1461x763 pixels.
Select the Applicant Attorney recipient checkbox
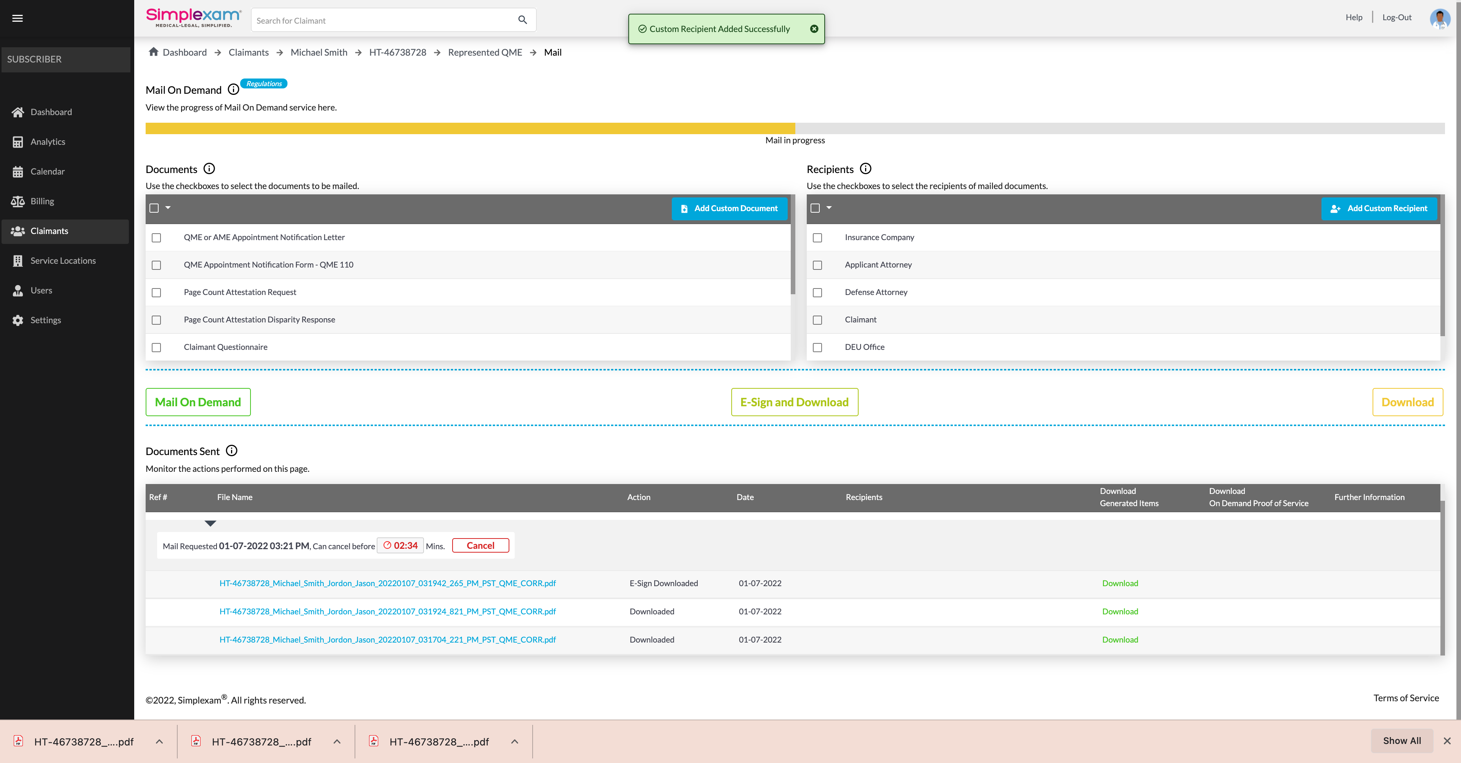[x=817, y=265]
